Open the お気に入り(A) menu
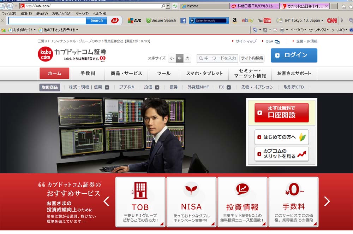Image resolution: width=353 pixels, height=234 pixels. [x=62, y=14]
